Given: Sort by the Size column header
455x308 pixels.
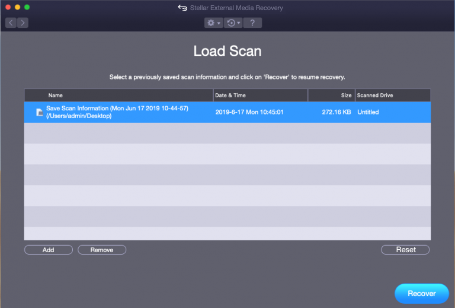Looking at the screenshot, I should [x=331, y=96].
